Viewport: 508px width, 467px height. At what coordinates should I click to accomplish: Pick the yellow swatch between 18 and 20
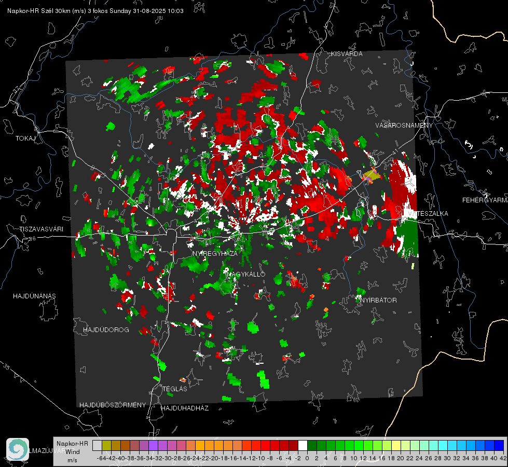[x=396, y=445]
